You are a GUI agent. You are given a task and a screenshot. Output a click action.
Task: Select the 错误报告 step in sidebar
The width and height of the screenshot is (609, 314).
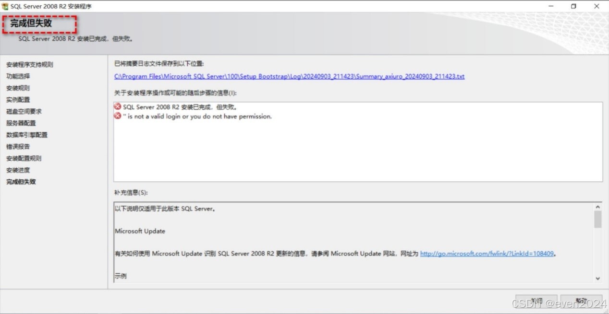pyautogui.click(x=18, y=147)
